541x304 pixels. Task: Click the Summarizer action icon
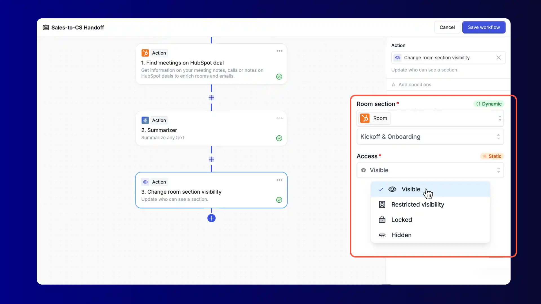click(145, 120)
